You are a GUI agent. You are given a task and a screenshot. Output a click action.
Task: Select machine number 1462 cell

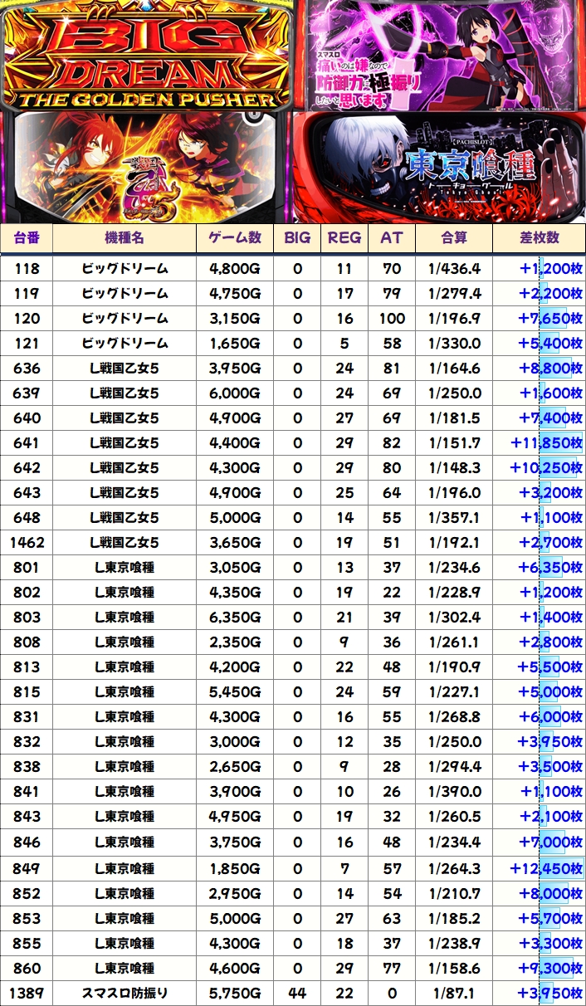click(27, 543)
